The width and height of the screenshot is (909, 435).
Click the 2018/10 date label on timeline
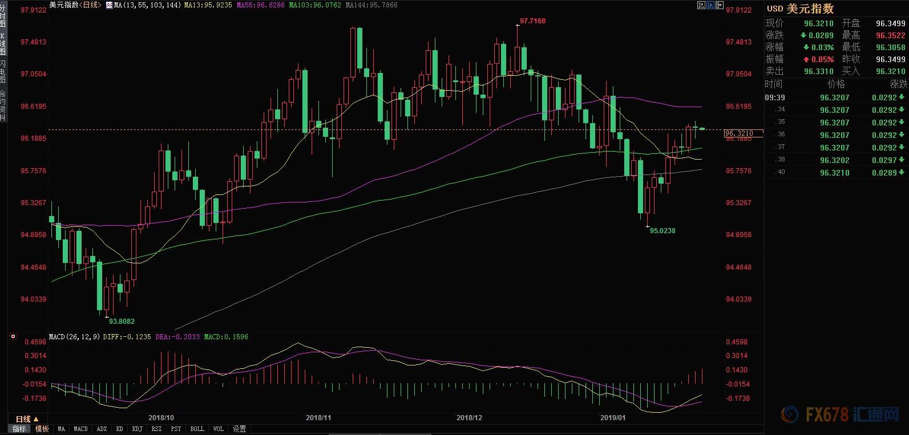click(161, 418)
